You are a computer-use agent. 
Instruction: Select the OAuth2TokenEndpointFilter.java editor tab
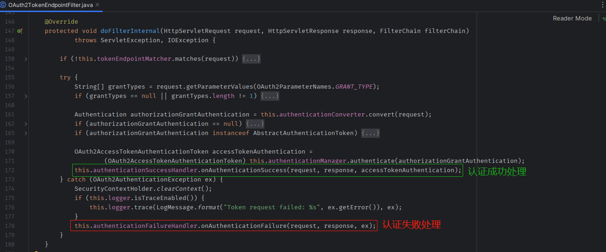52,4
